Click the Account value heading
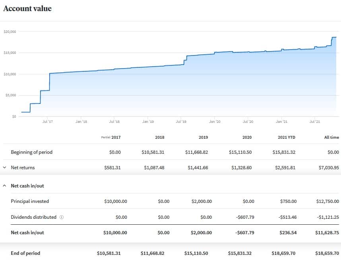 (27, 8)
